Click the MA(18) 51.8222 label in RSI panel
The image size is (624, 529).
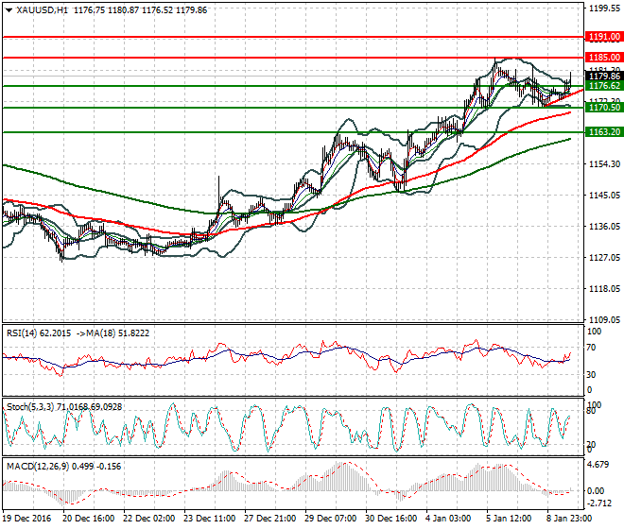[x=117, y=333]
